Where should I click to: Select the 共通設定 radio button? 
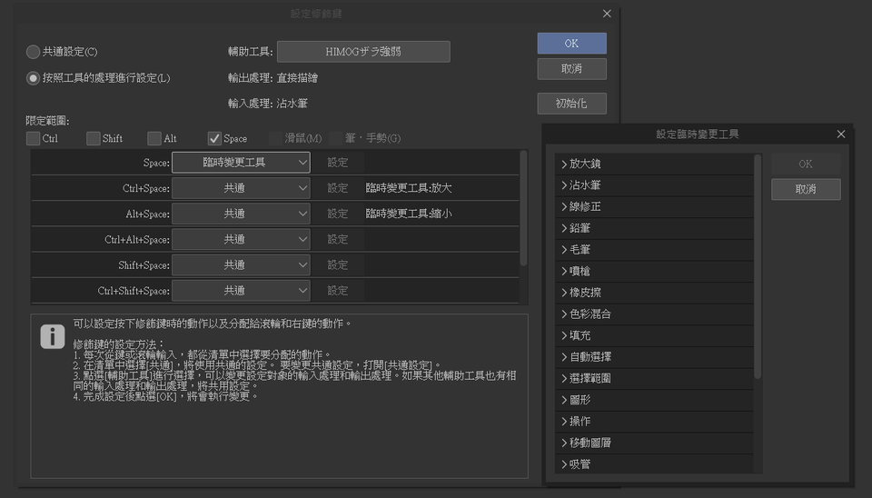34,52
